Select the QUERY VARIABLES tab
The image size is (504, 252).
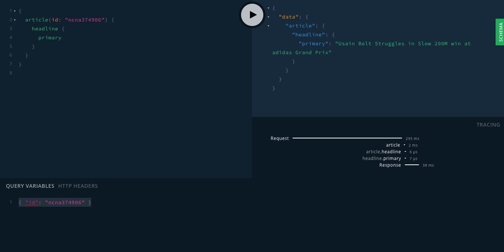30,186
